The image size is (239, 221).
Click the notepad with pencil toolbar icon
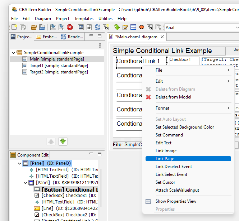tap(125, 27)
